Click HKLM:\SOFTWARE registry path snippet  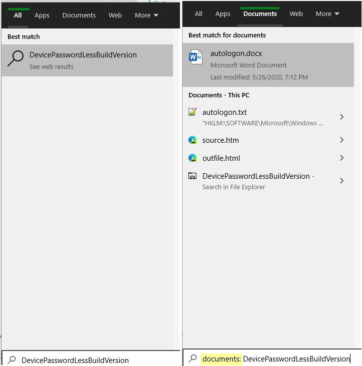(263, 123)
